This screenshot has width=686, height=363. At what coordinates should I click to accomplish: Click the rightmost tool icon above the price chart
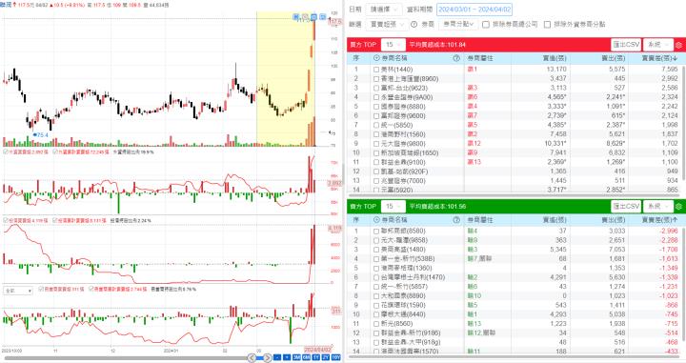322,17
